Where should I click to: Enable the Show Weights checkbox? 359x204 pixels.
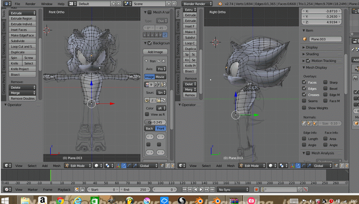[304, 108]
